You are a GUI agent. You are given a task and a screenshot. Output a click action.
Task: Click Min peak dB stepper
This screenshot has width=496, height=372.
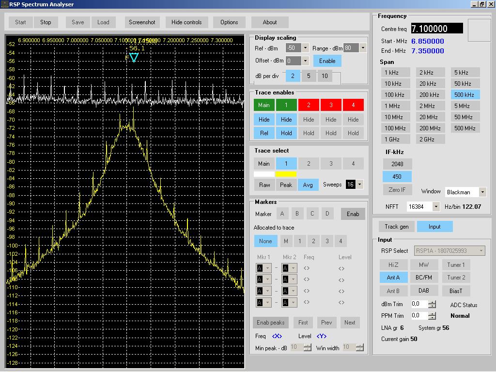click(x=307, y=347)
